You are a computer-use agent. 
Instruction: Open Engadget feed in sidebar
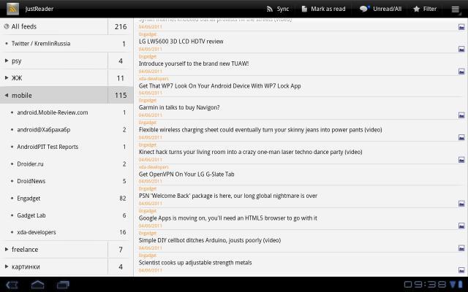67,198
